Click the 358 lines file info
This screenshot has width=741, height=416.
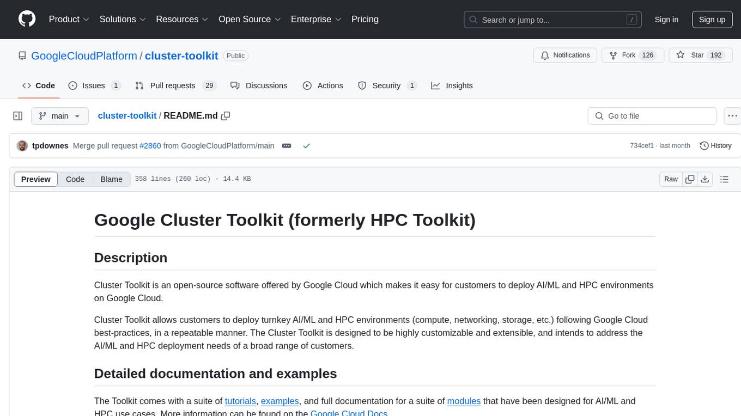pyautogui.click(x=193, y=179)
